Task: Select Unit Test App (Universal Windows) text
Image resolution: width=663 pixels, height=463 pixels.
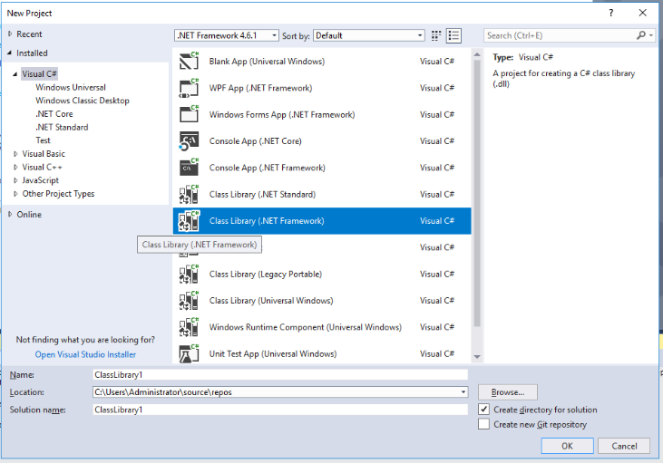Action: point(273,353)
